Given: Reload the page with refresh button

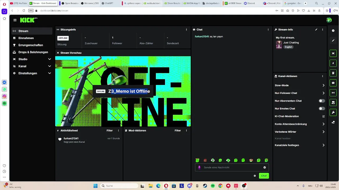Looking at the screenshot, I should [x=24, y=11].
